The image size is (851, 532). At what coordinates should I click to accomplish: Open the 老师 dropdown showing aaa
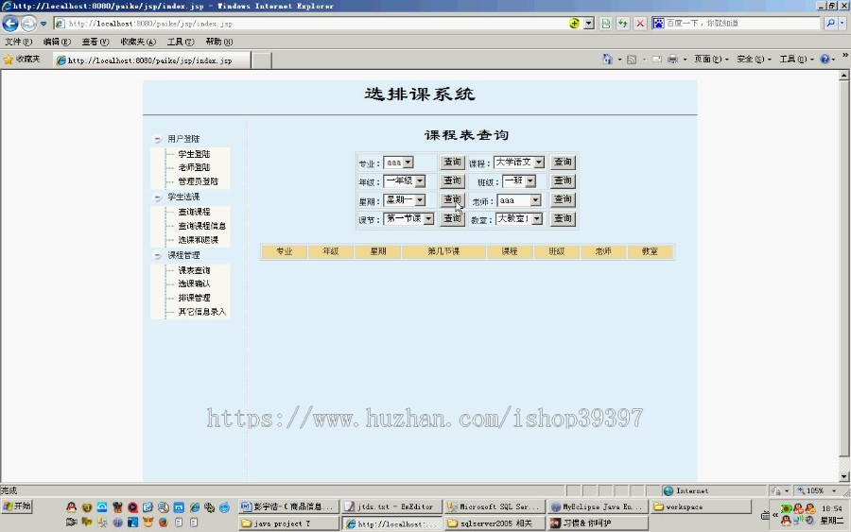tap(519, 200)
